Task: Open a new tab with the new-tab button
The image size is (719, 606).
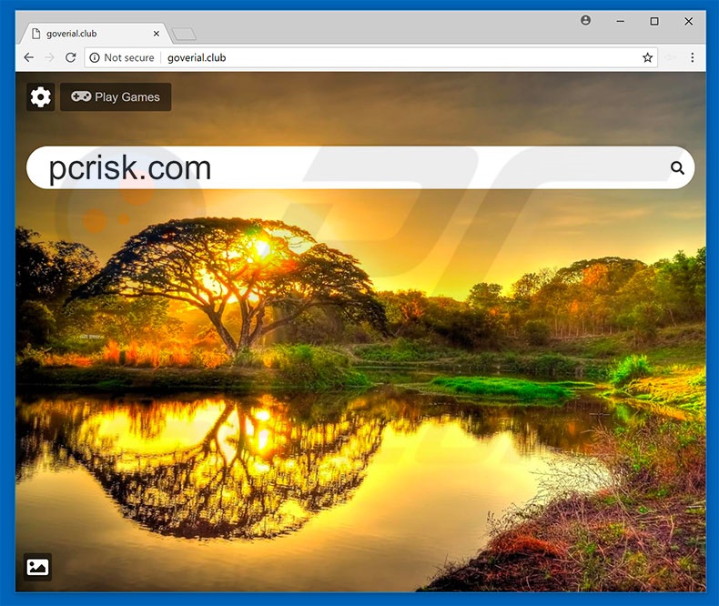Action: [184, 34]
